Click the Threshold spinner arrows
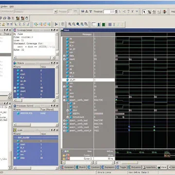Screen dimensions: 175x175 click(116, 12)
